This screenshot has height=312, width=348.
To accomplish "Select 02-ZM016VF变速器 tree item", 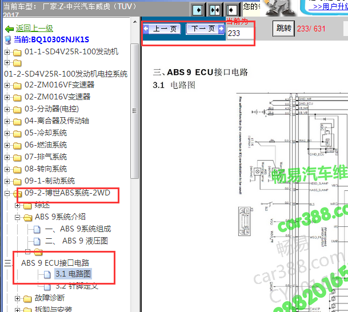I will coord(59,85).
